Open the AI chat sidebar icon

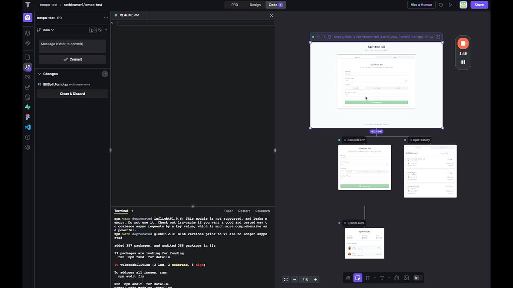(28, 17)
